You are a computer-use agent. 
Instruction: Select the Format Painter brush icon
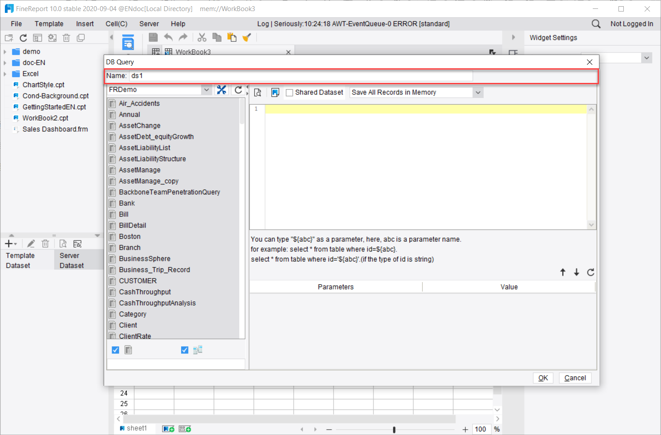[x=247, y=38]
